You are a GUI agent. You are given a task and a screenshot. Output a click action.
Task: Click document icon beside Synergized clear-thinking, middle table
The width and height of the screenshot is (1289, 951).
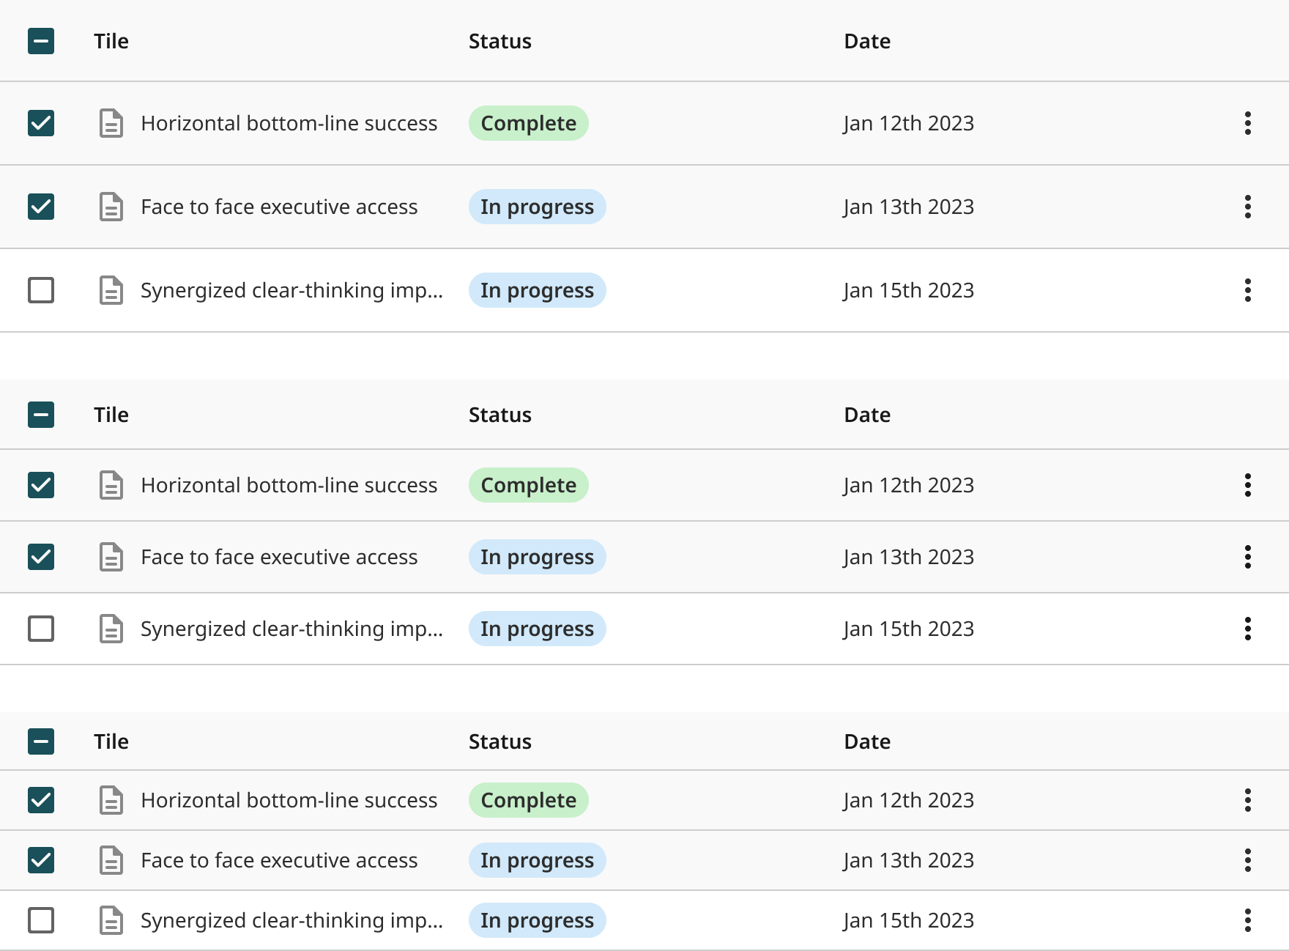[111, 629]
